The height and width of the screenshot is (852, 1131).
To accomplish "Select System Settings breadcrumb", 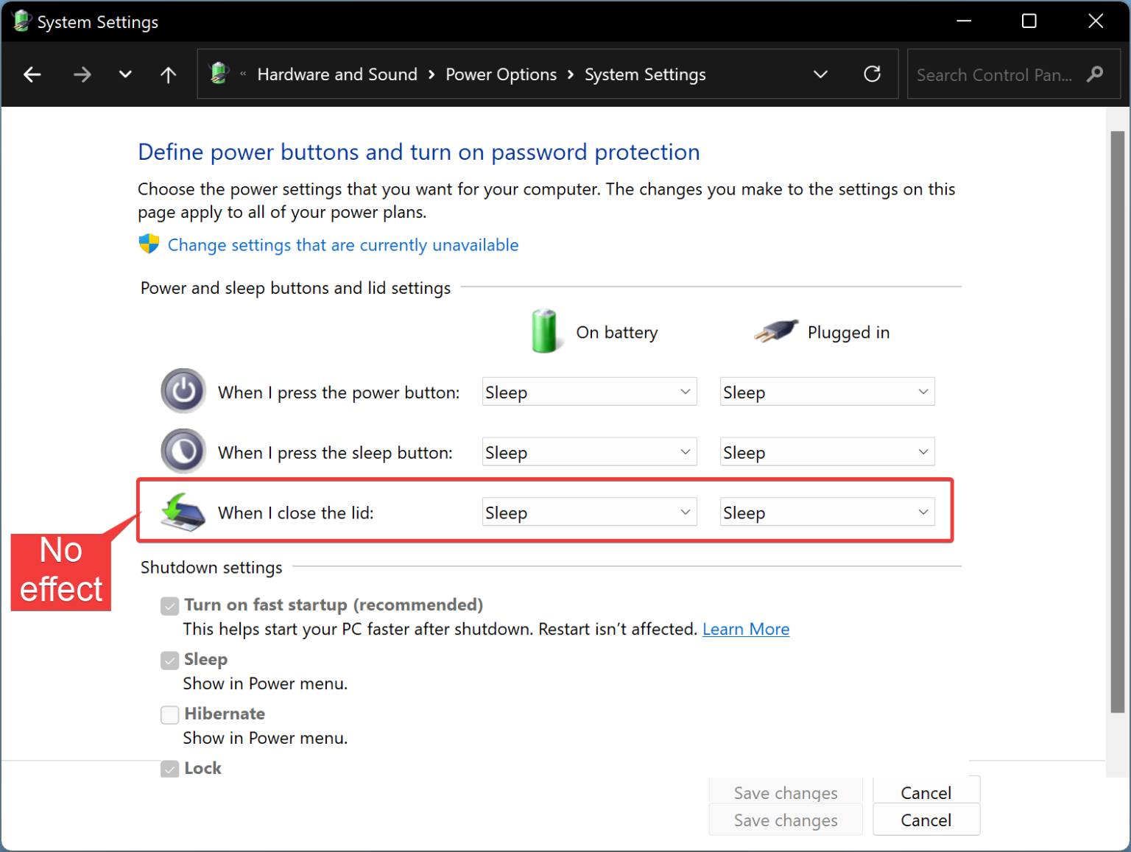I will 645,74.
